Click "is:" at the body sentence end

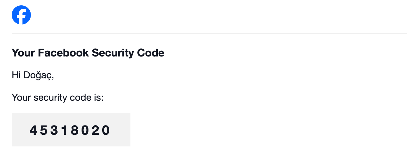tap(98, 97)
